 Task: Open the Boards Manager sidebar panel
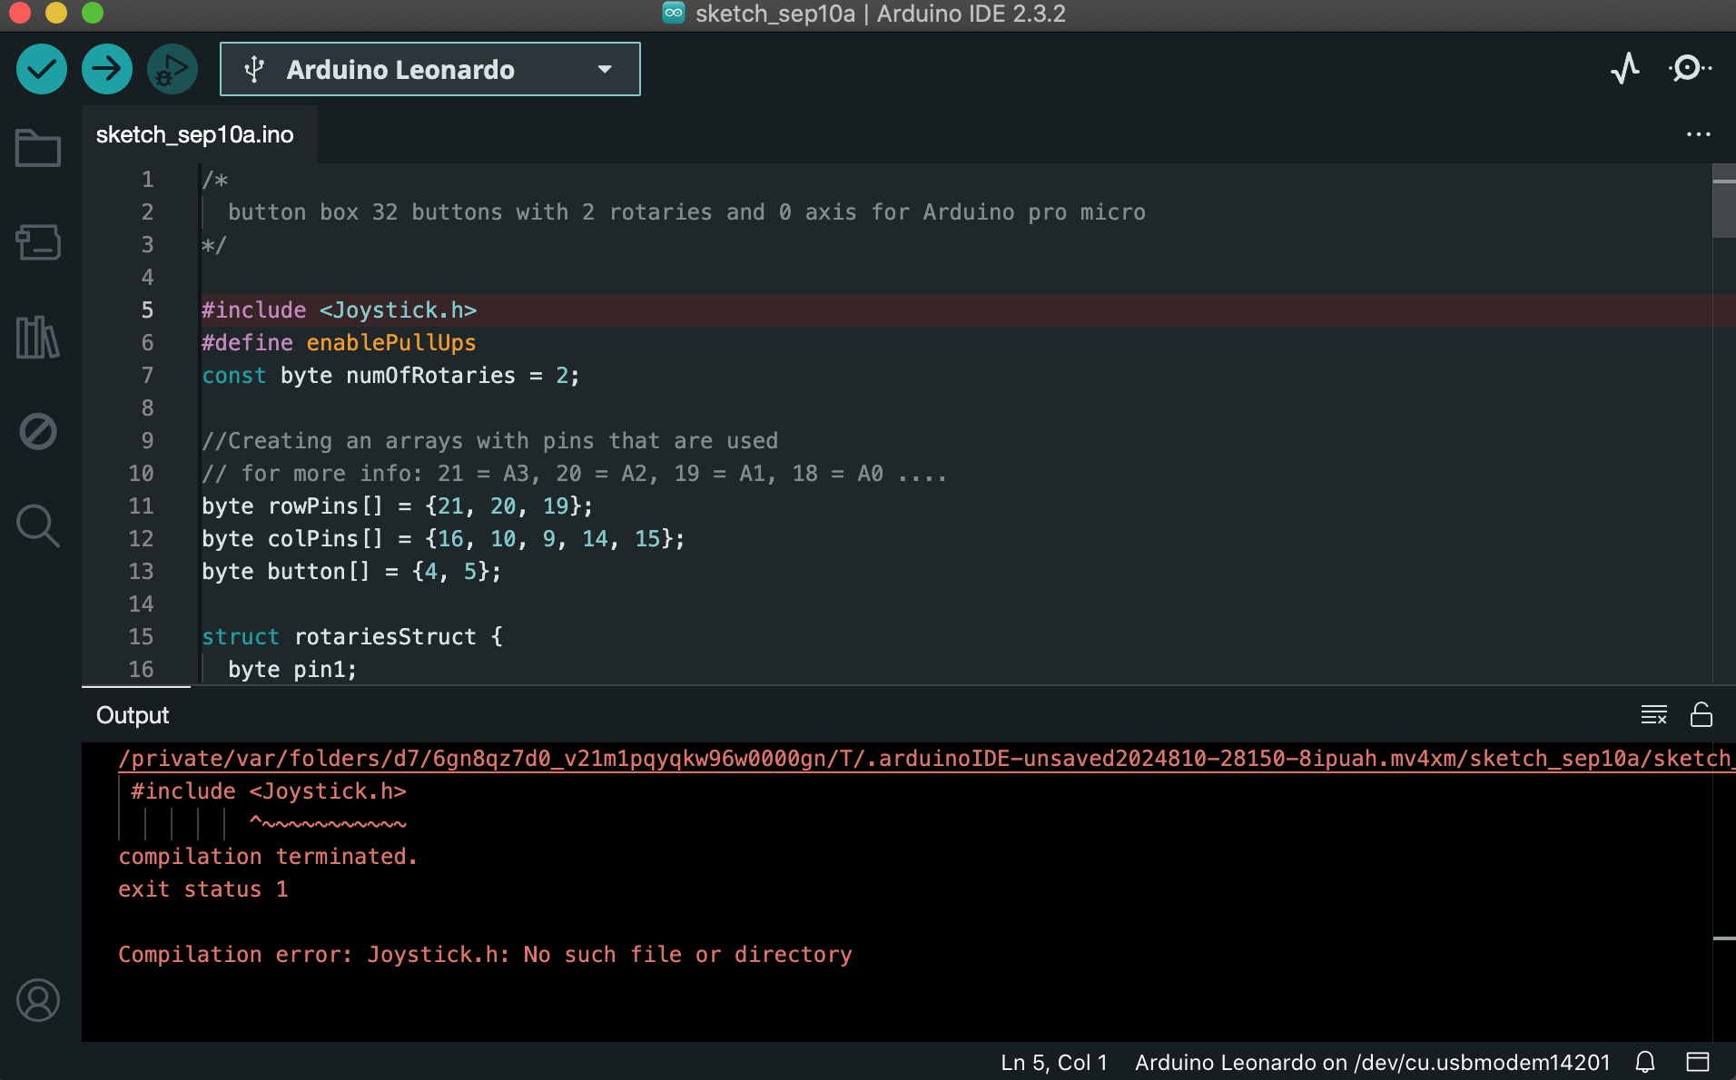[38, 242]
